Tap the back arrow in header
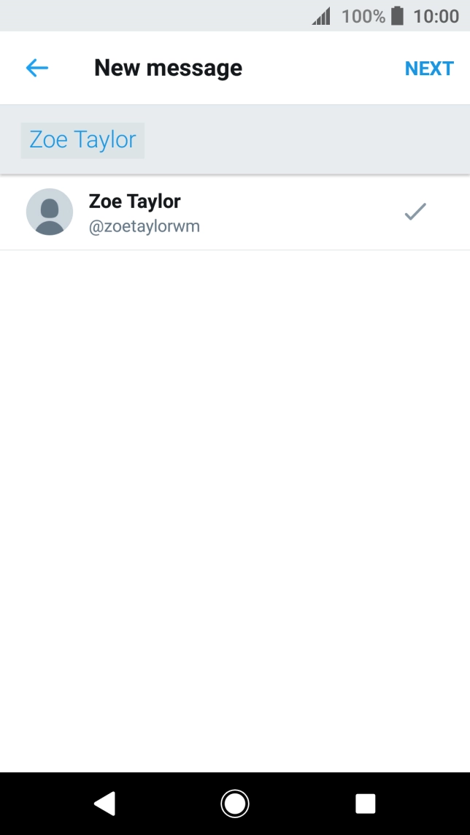This screenshot has width=470, height=835. point(36,68)
